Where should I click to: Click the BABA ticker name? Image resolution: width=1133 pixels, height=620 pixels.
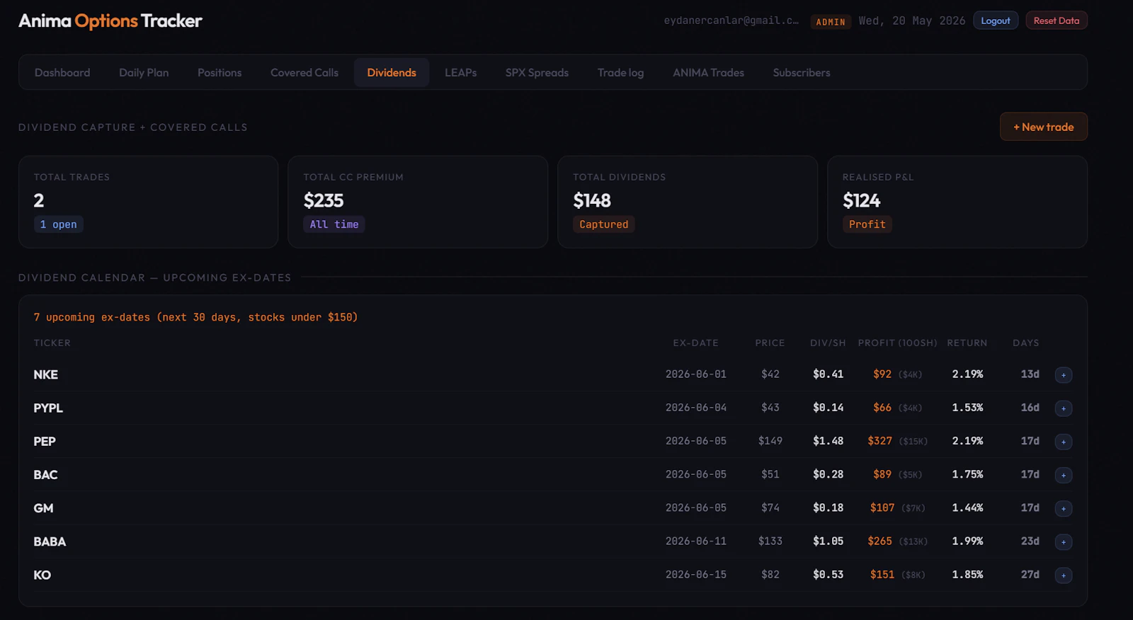(50, 542)
